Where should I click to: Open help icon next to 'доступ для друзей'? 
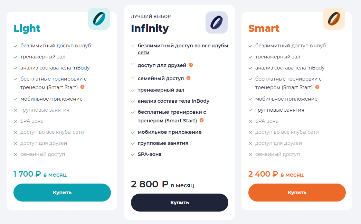[x=191, y=65]
